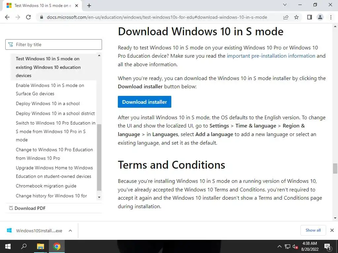View site information via the padlock icon
The height and width of the screenshot is (253, 338).
click(42, 17)
